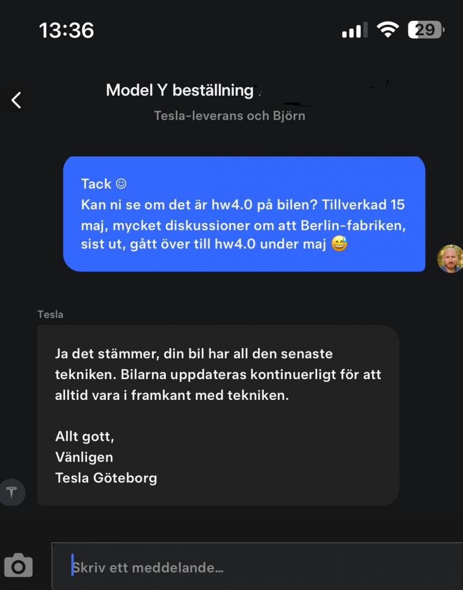The height and width of the screenshot is (590, 463).
Task: Open the camera to attach a photo
Action: (x=18, y=566)
